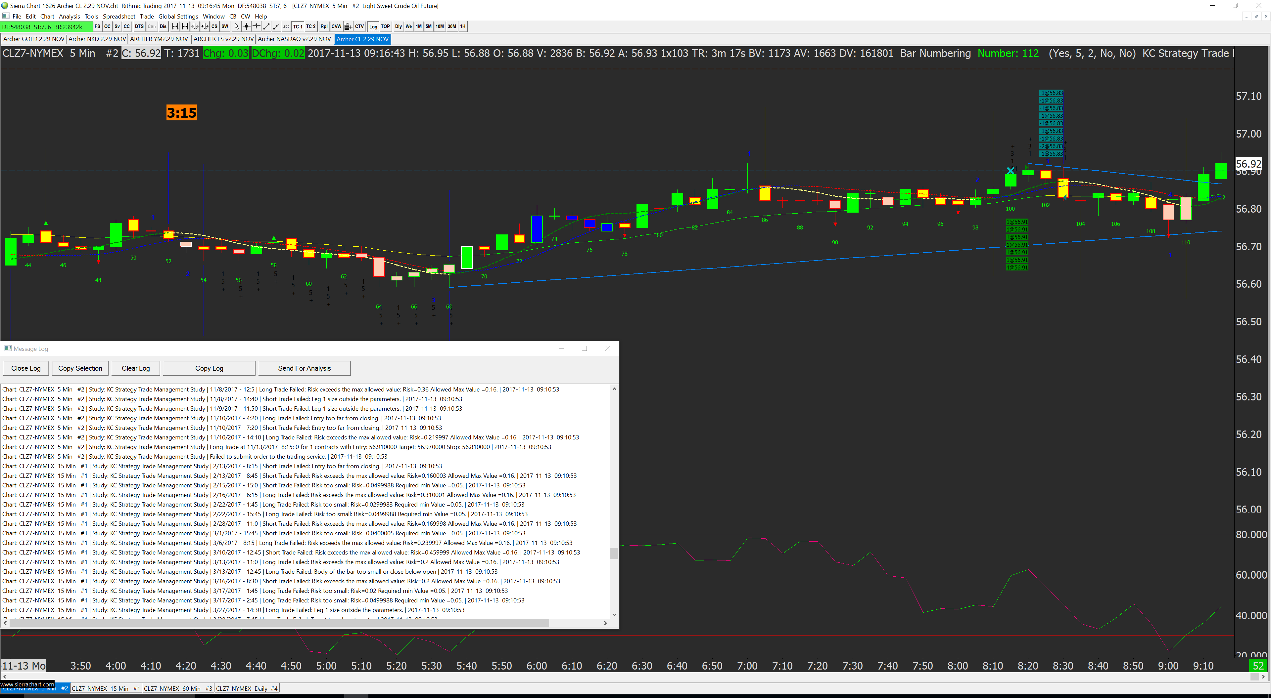Screen dimensions: 1271x698
Task: Switch to Archer GOLD 2.29 NOV tab
Action: point(33,39)
